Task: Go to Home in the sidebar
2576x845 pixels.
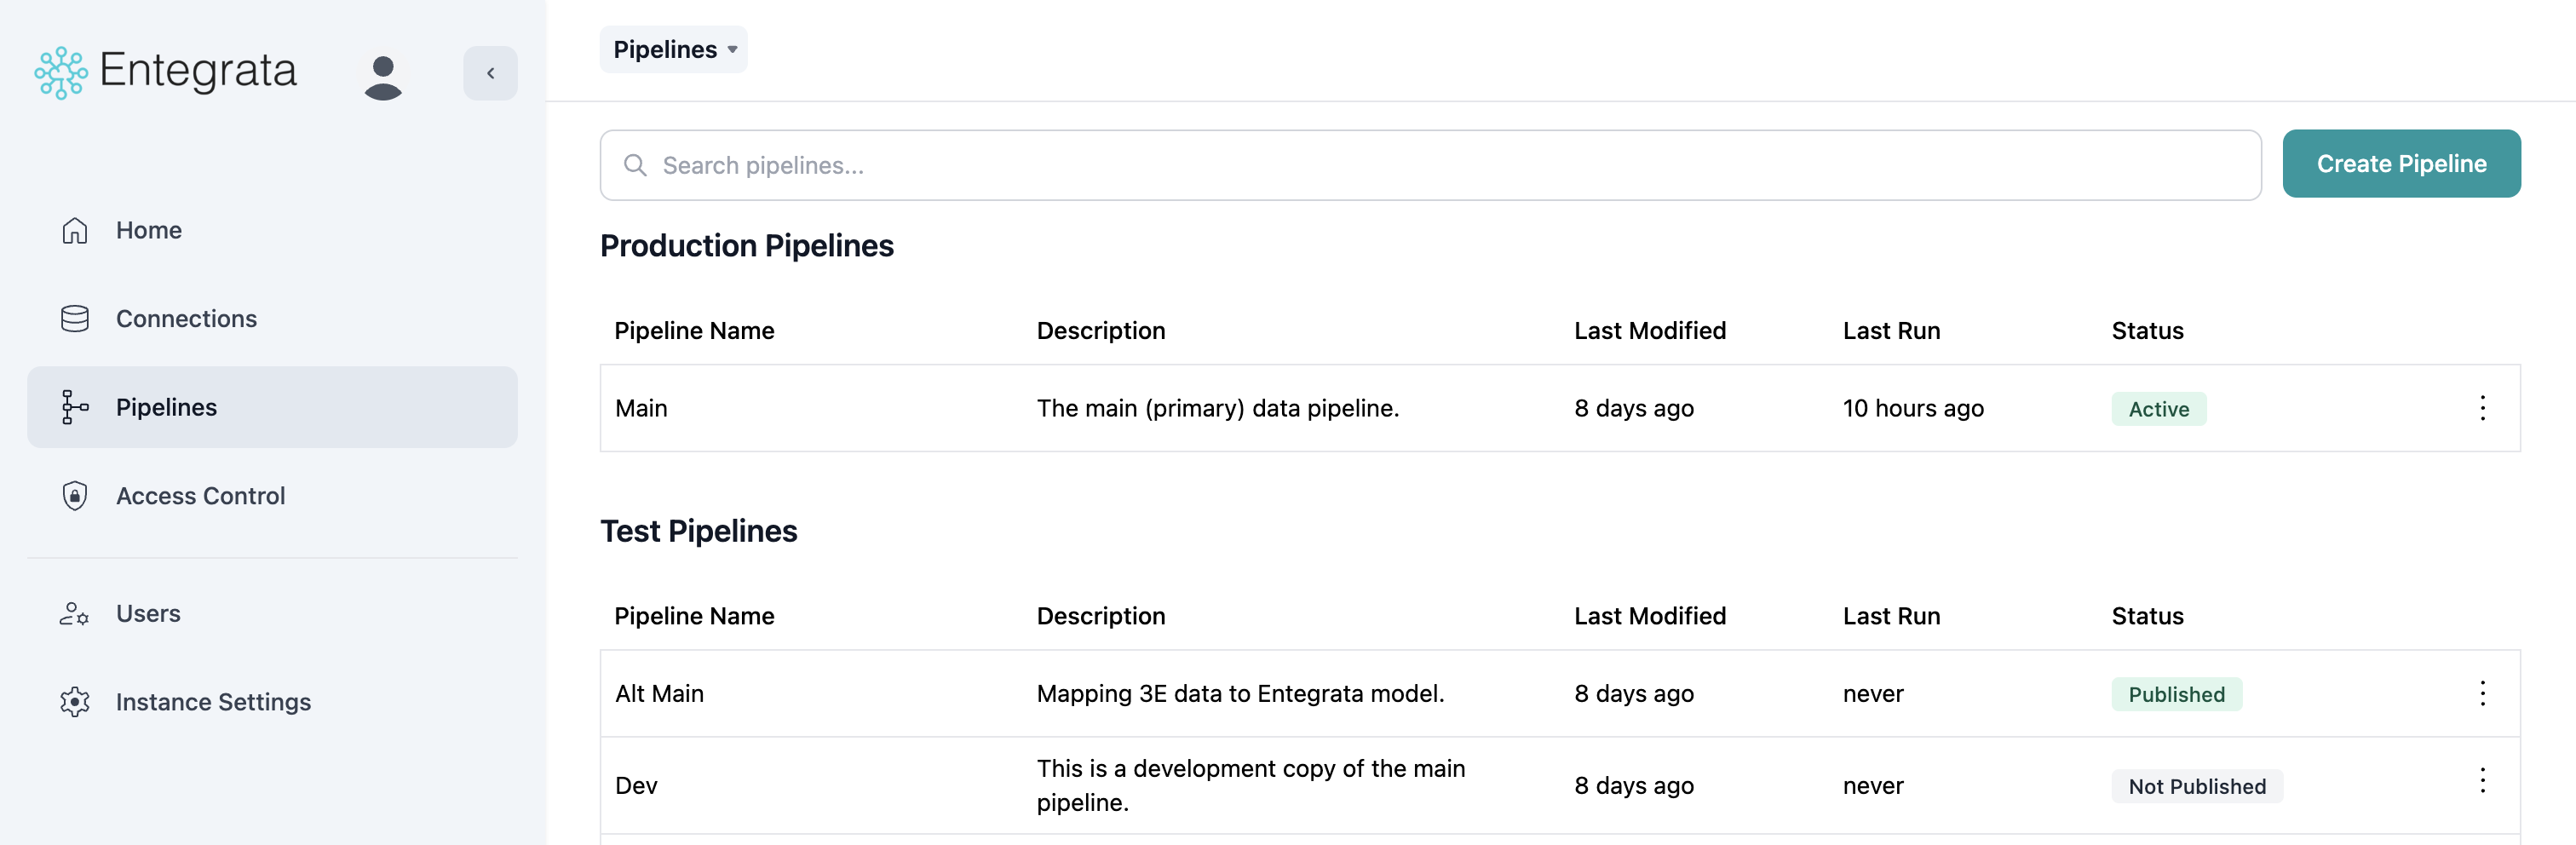Action: point(272,230)
